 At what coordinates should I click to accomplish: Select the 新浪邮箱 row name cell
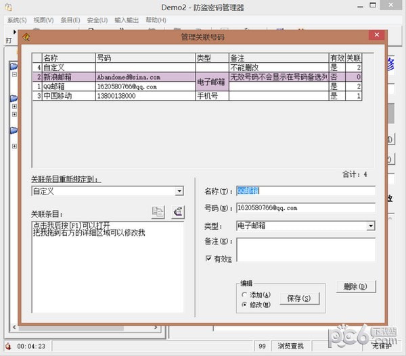[68, 77]
